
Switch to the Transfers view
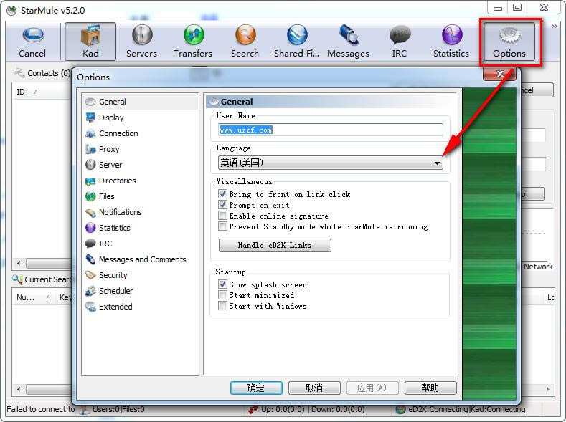(x=193, y=42)
